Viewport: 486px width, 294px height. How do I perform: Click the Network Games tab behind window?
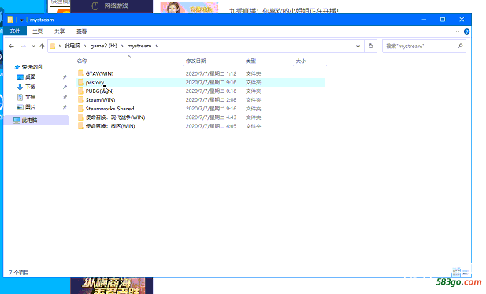point(112,6)
